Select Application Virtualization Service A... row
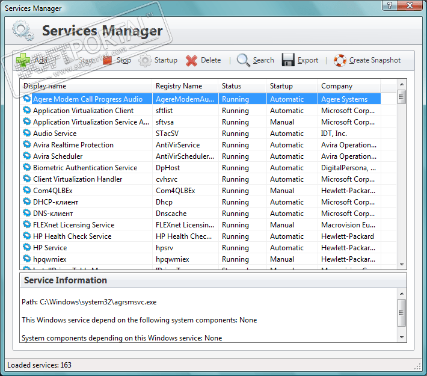Screen dimensions: 427x376 click(x=201, y=122)
